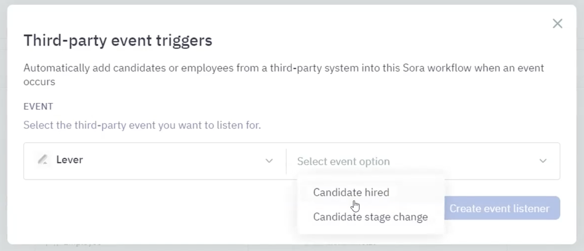Image resolution: width=584 pixels, height=251 pixels.
Task: Click the Create event listener button
Action: (x=503, y=208)
